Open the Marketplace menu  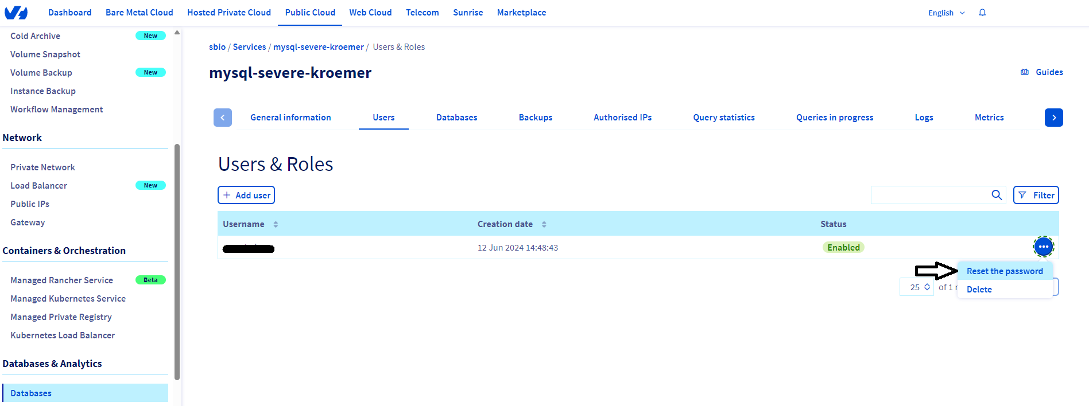point(521,13)
